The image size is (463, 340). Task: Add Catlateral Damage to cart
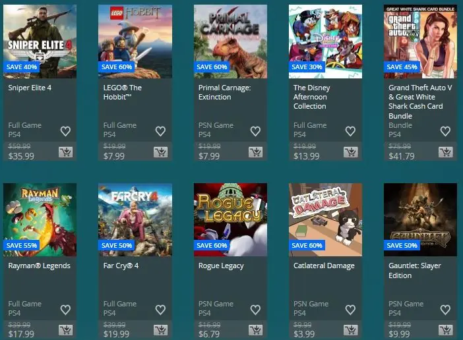(351, 330)
